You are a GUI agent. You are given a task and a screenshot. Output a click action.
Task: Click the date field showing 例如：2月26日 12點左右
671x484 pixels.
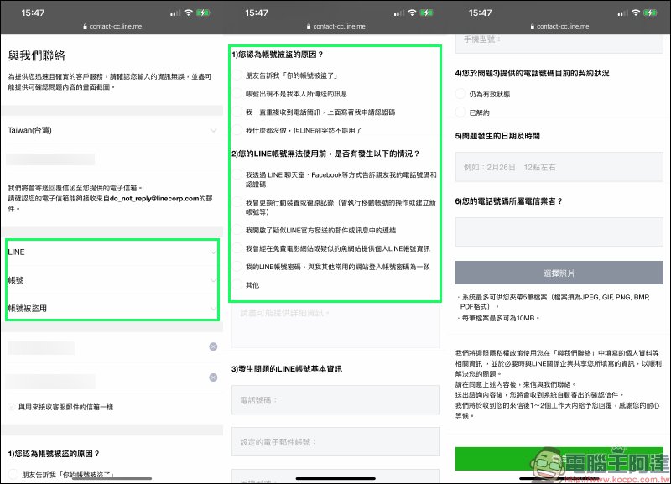559,167
